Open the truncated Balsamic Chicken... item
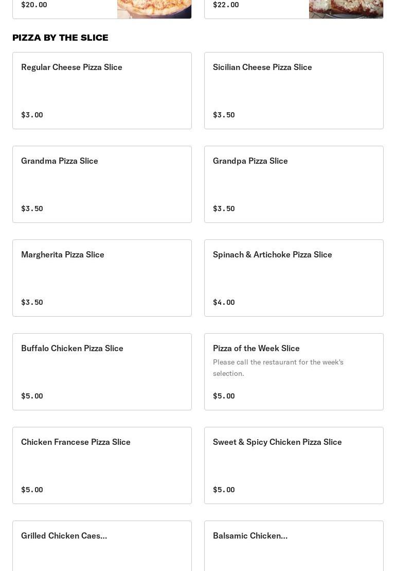Screen dimensions: 396x571 (x=294, y=546)
